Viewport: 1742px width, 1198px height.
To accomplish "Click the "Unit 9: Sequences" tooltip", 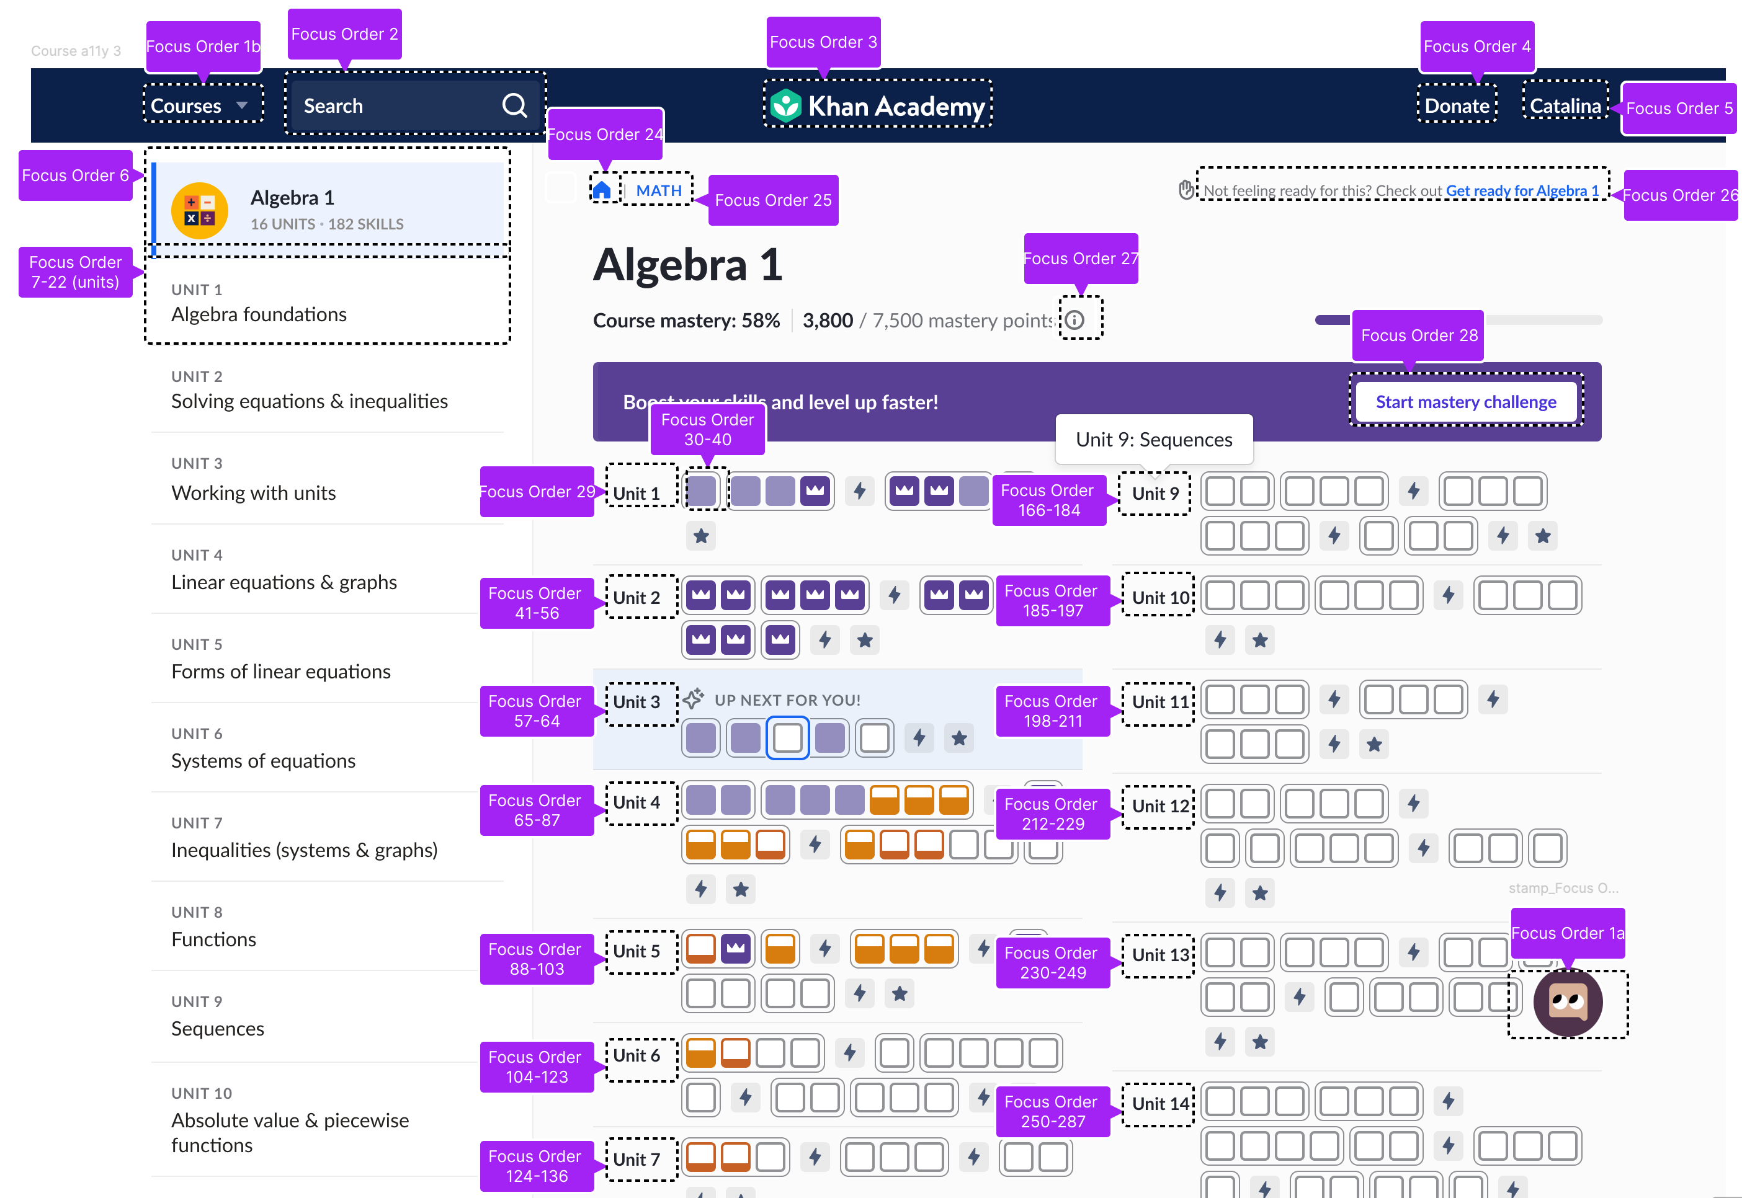I will [x=1154, y=439].
